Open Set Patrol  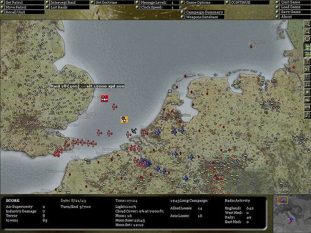point(22,3)
